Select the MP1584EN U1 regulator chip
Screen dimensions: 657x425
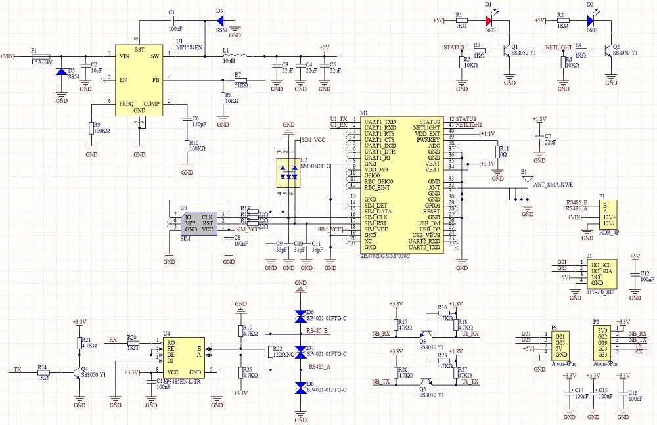click(x=139, y=81)
